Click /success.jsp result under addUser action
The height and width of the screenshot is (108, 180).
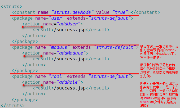[x=70, y=30]
